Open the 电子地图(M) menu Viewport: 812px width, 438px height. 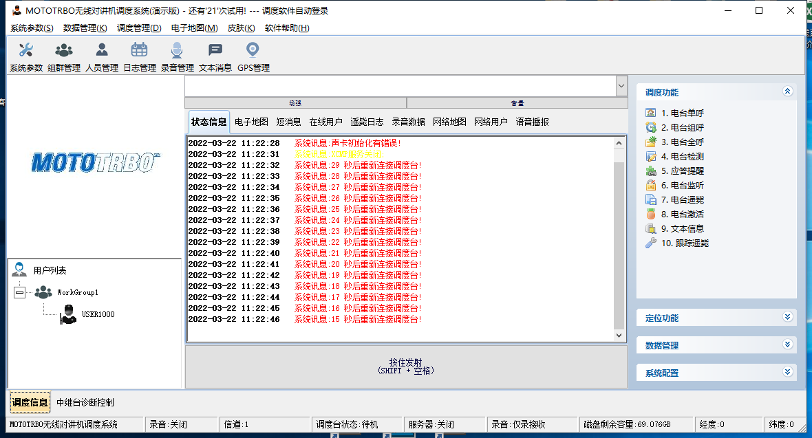click(x=194, y=28)
